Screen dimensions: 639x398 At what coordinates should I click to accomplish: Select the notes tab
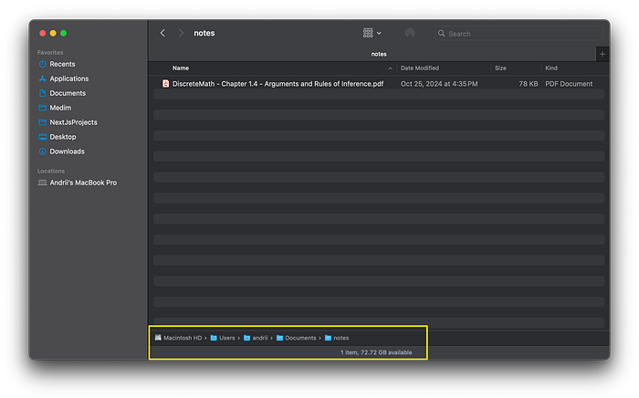pos(379,54)
